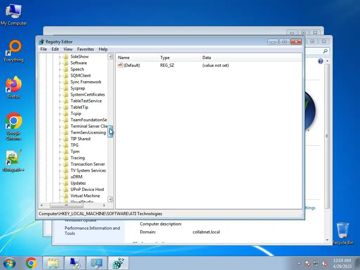Open the Edit menu in Registry Editor
This screenshot has height=270, width=360.
55,49
